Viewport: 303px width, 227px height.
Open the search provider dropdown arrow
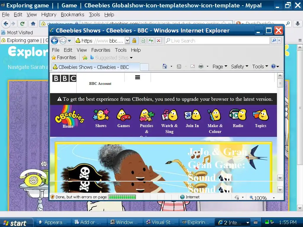click(x=279, y=40)
